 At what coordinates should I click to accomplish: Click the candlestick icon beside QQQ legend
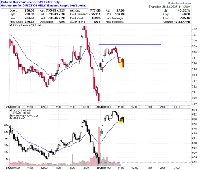pos(10,111)
